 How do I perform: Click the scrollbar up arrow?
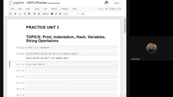125,18
